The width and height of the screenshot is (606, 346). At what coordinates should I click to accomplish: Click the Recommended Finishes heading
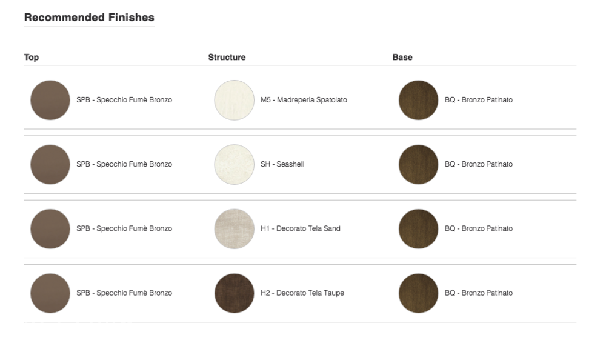click(x=89, y=18)
